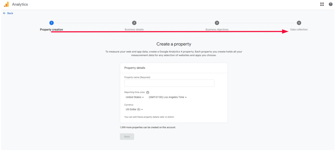Open the Google apps grid icon
335x151 pixels.
coord(322,4)
